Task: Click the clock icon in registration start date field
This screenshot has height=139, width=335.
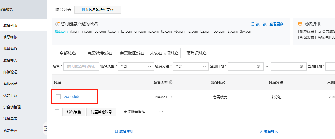Action: 258,67
